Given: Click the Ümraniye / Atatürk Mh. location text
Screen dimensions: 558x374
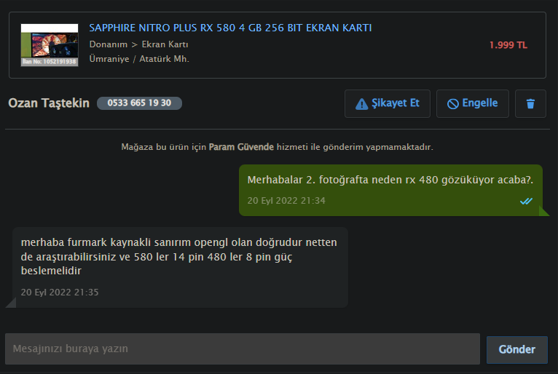Looking at the screenshot, I should 139,59.
